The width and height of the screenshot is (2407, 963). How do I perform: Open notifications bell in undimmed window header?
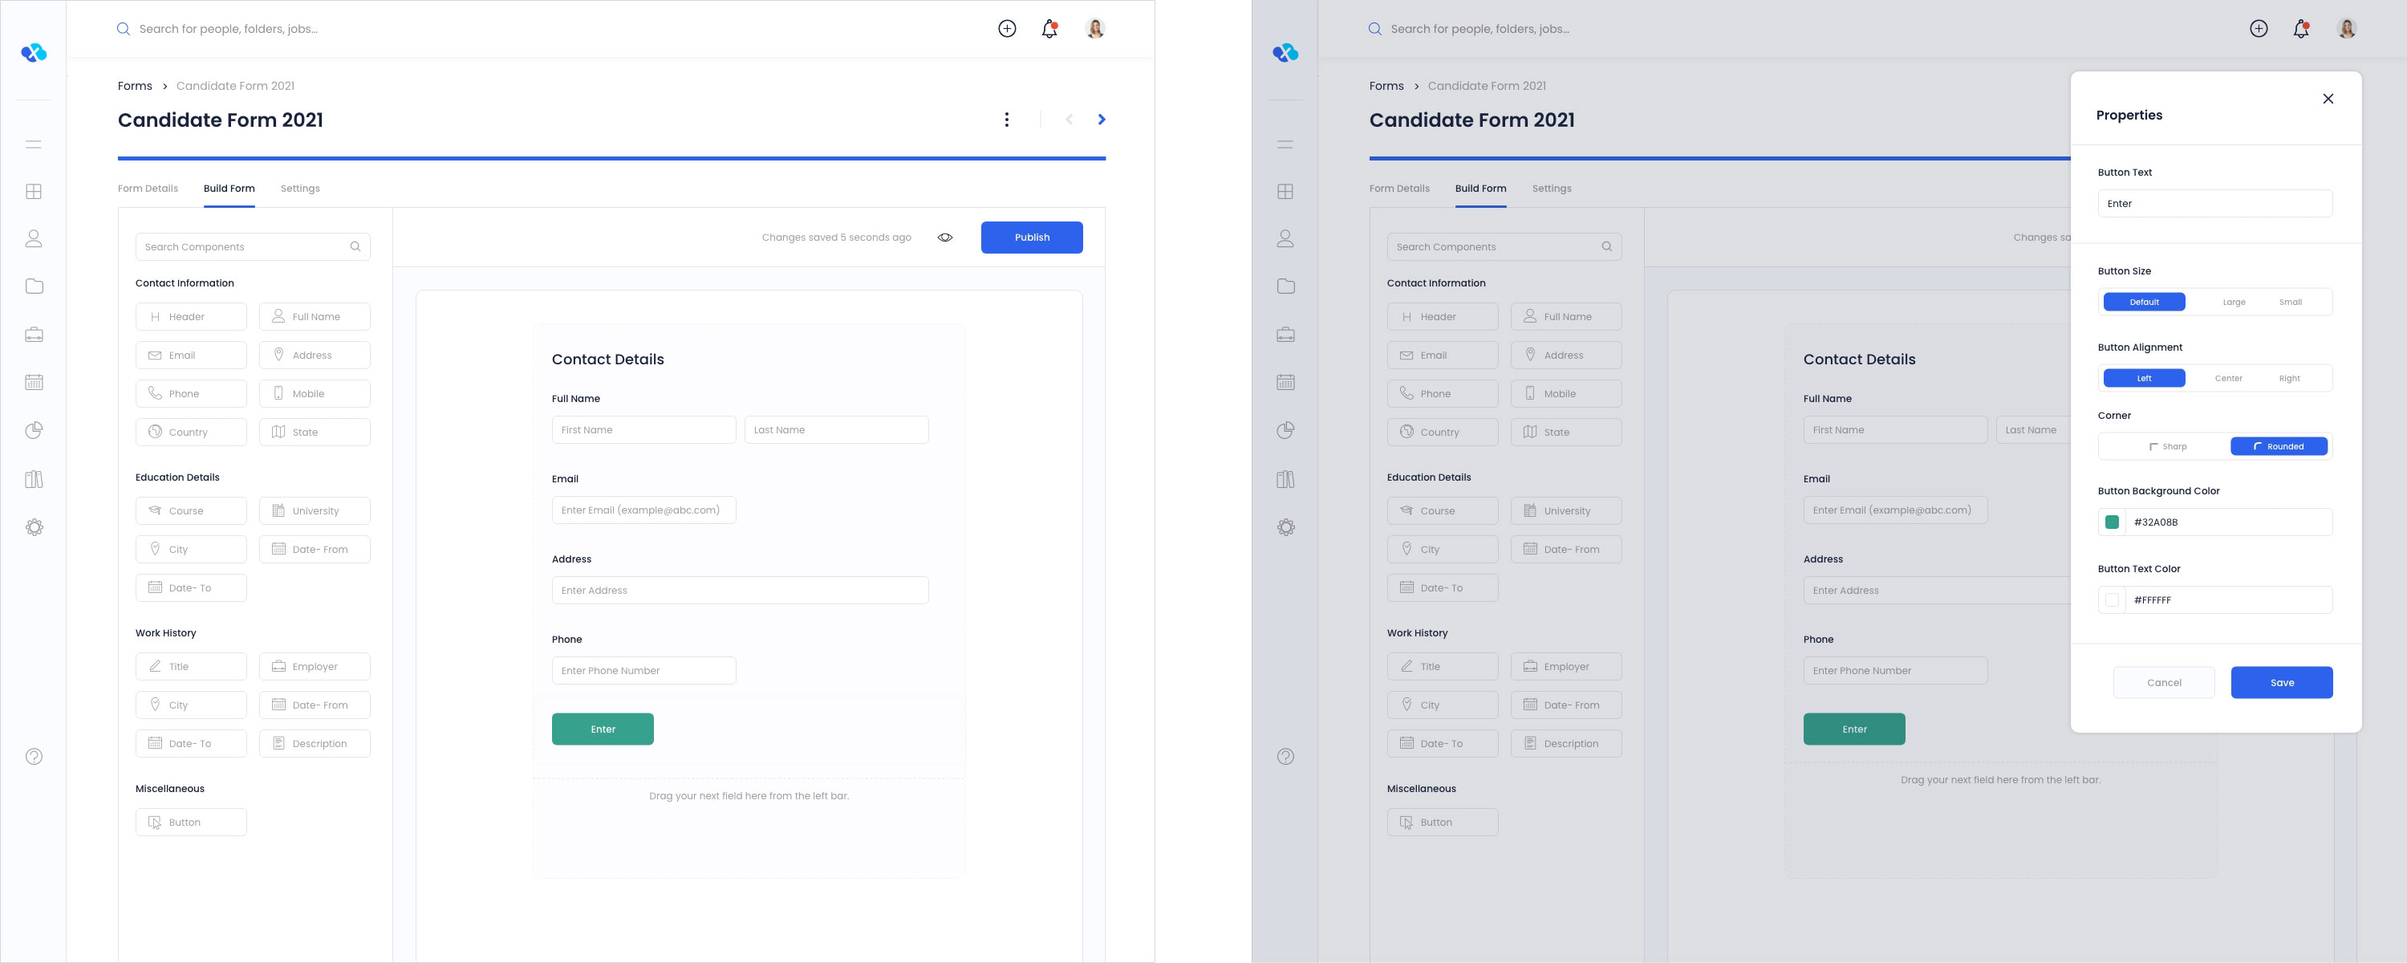coord(1049,29)
